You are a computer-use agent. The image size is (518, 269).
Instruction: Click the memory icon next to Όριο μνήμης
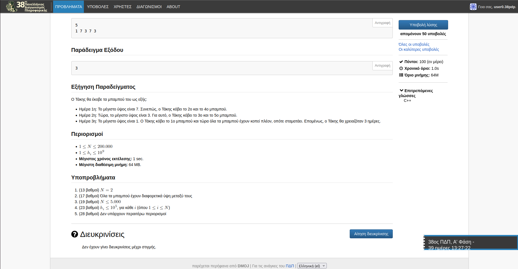(x=401, y=75)
